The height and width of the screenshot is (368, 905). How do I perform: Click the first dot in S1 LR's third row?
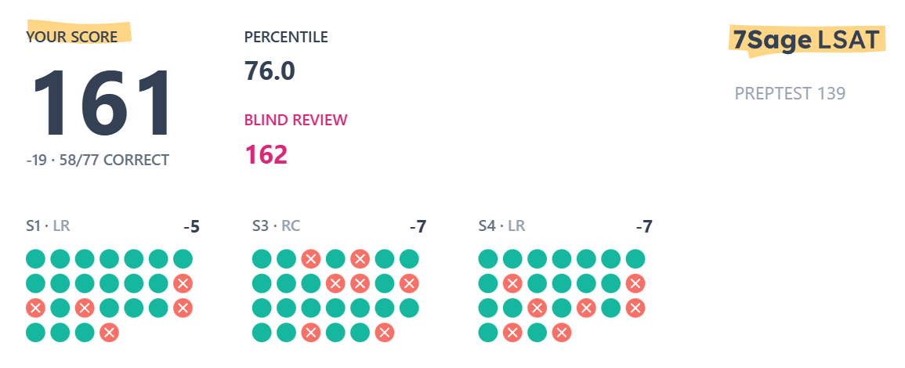click(35, 308)
